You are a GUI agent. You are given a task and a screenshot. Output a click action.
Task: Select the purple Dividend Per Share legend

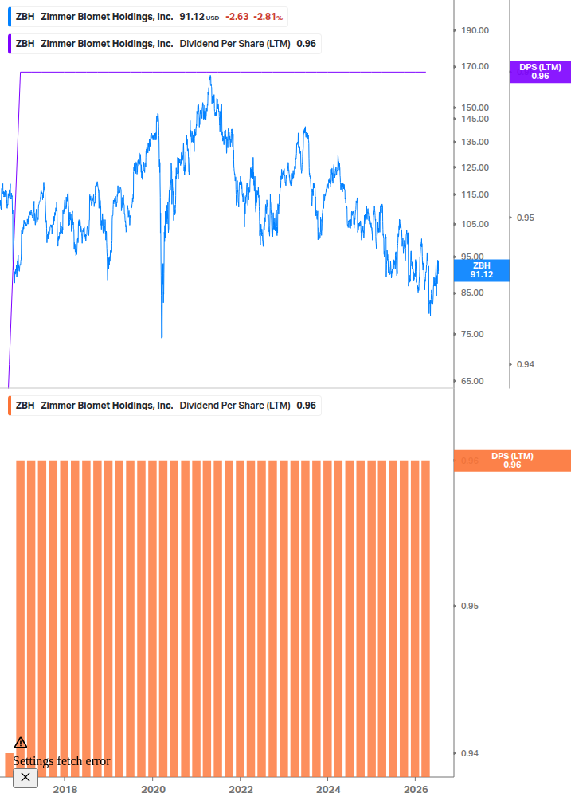coord(165,44)
